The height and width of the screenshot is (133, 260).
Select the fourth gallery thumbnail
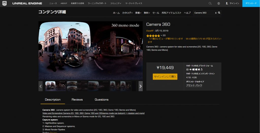coord(120,86)
